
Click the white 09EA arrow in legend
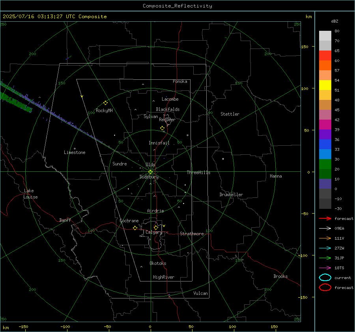click(325, 228)
